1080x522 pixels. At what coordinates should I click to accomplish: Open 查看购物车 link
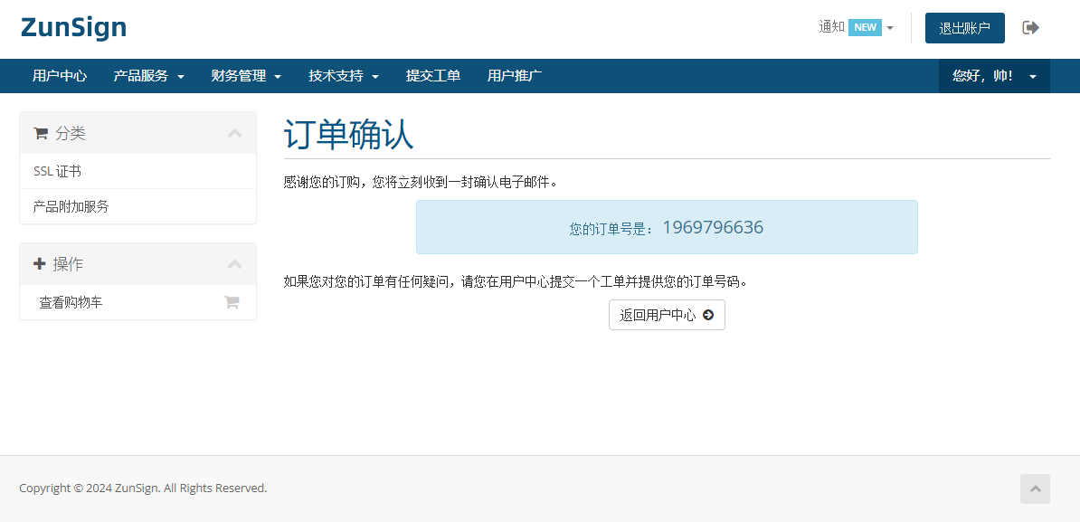[x=137, y=301]
